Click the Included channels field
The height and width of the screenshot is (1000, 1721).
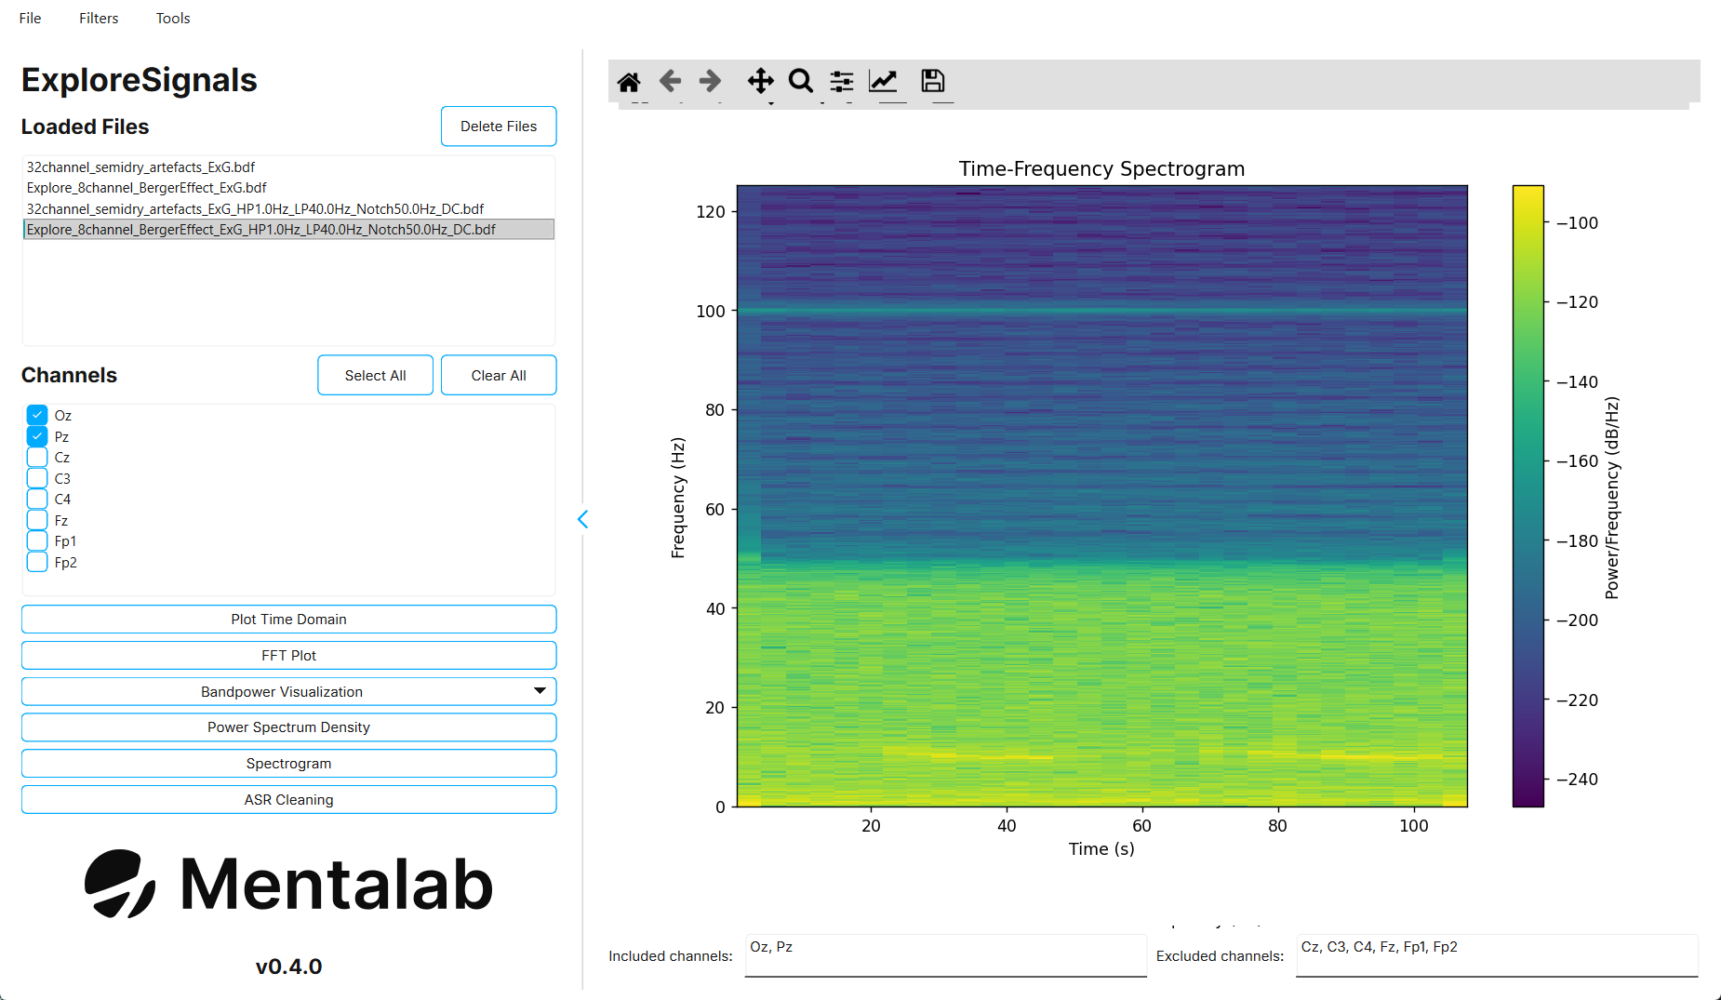click(946, 956)
